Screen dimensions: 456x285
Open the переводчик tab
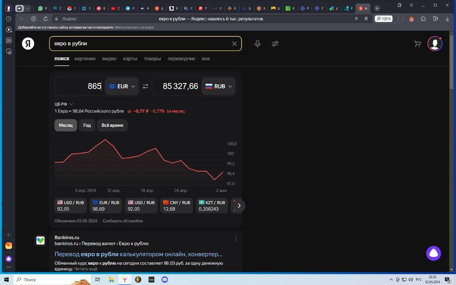181,58
